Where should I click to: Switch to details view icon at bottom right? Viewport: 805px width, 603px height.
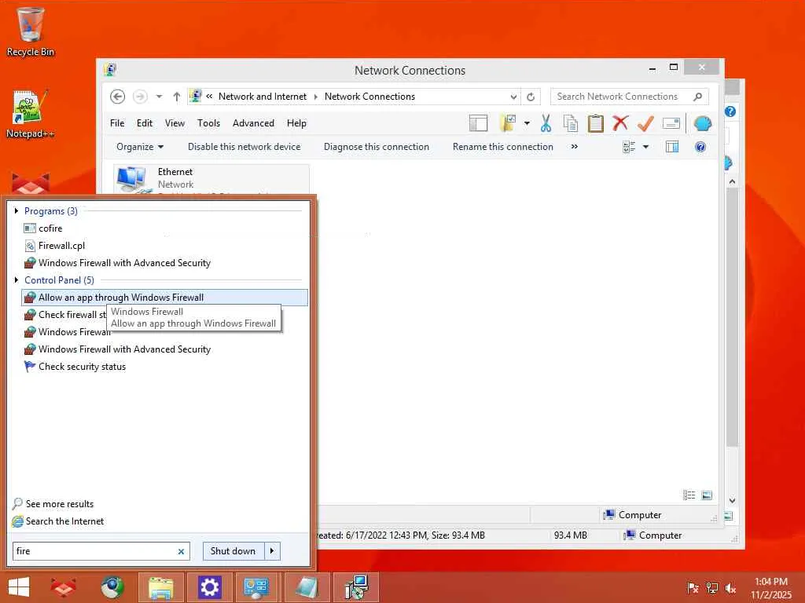(x=689, y=495)
